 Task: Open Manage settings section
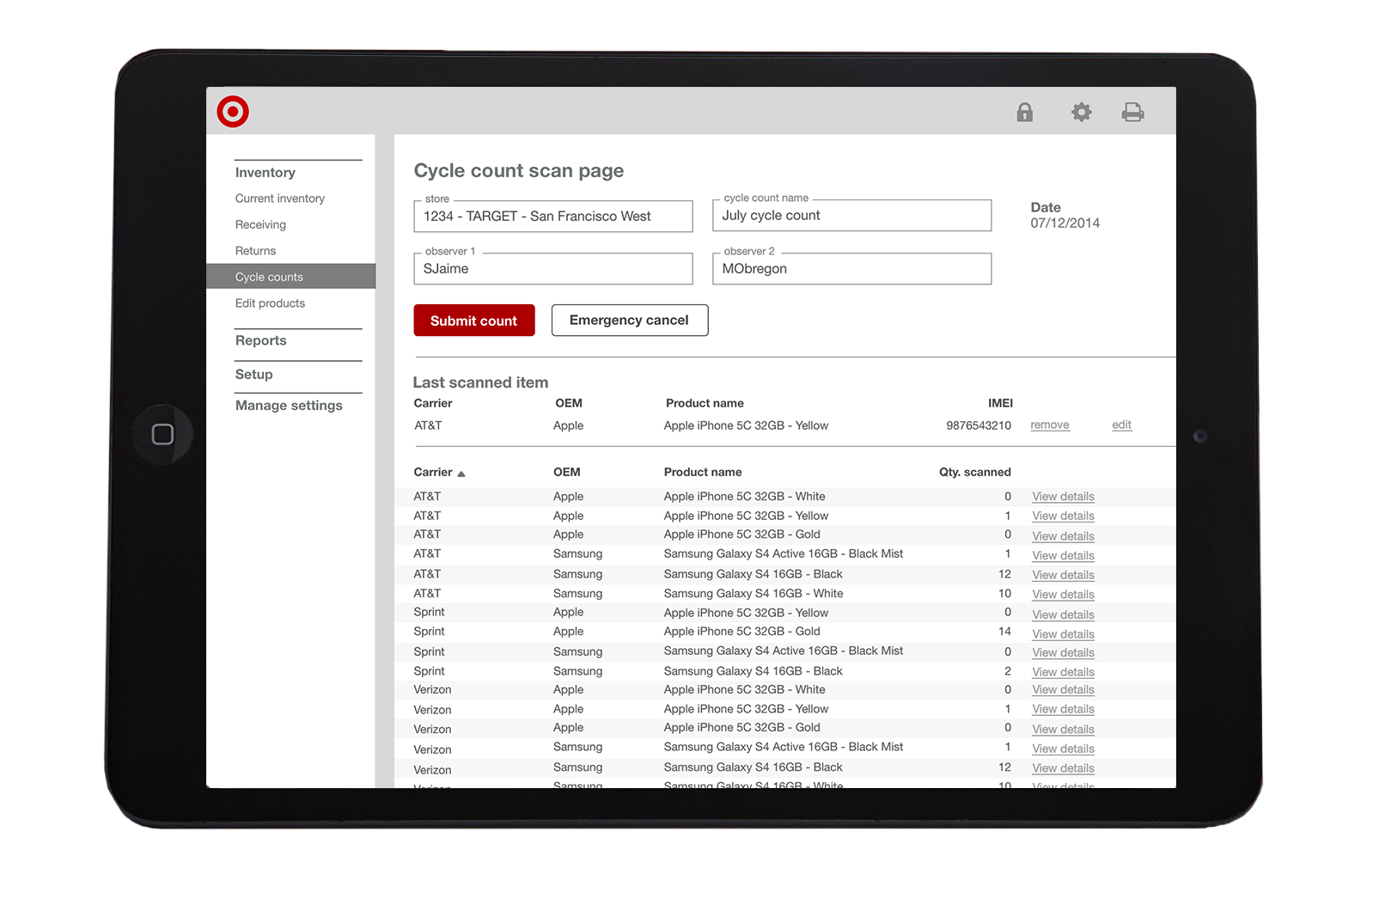click(x=289, y=406)
